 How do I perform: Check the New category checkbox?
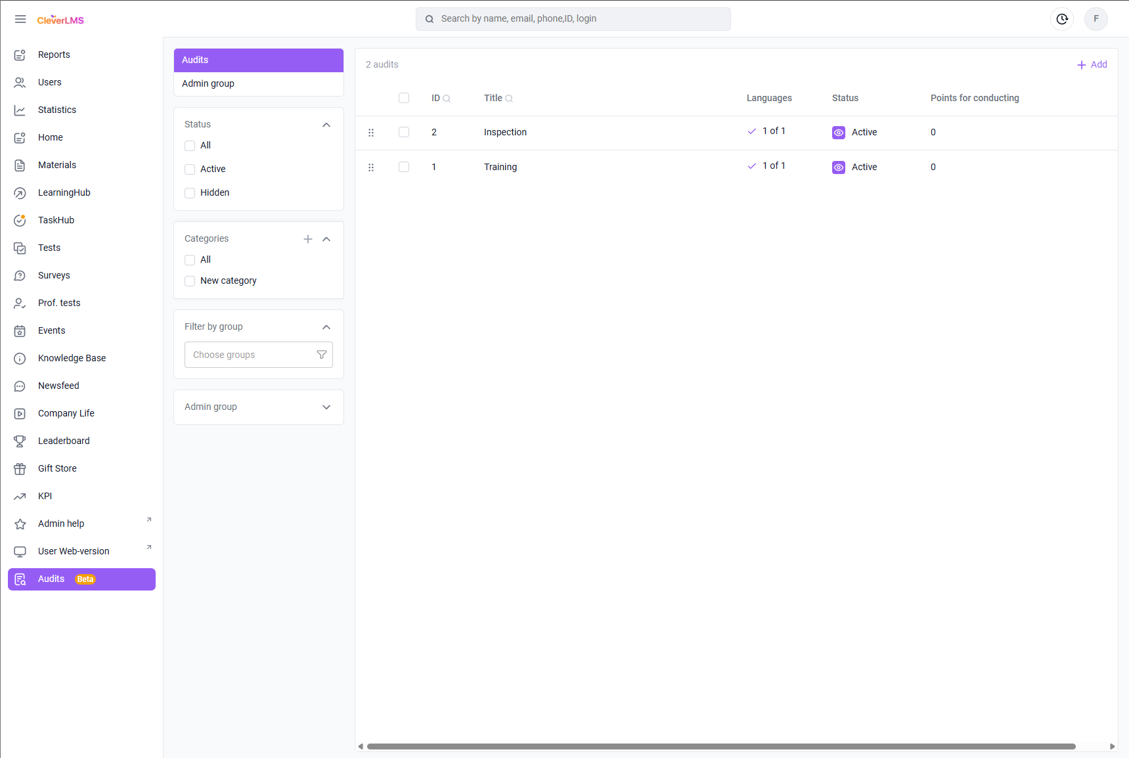coord(190,281)
